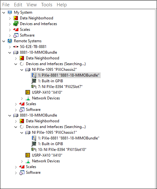Select 7: NI PXIe-8394 "PXI2Slot7" text
157x189 pixels.
coord(60,87)
